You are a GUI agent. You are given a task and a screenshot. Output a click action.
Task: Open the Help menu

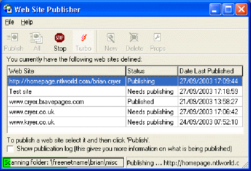coord(27,22)
